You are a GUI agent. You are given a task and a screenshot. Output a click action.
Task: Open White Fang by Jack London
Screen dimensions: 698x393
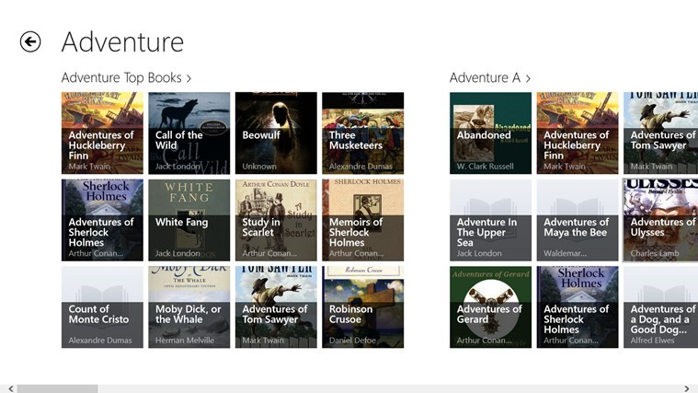click(189, 220)
